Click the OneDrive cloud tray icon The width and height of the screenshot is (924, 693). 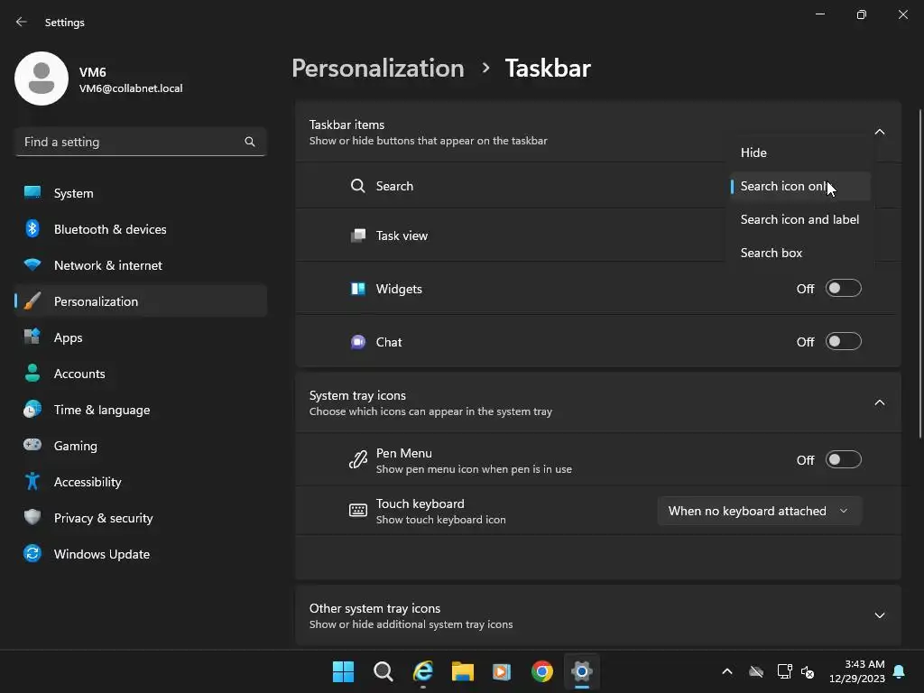tap(756, 671)
